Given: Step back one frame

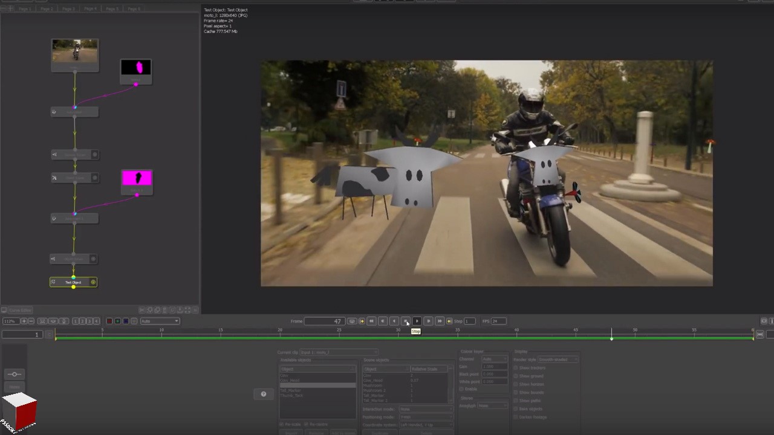Looking at the screenshot, I should coord(382,321).
